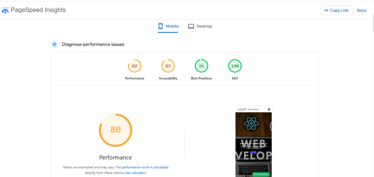
Task: Click the chain icon in Copy Link
Action: (x=326, y=10)
